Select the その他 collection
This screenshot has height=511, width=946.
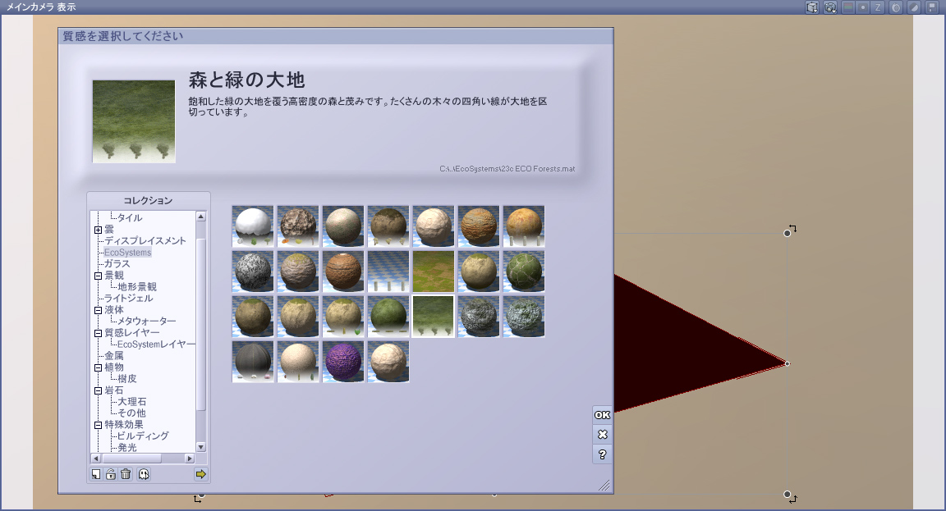pos(131,413)
